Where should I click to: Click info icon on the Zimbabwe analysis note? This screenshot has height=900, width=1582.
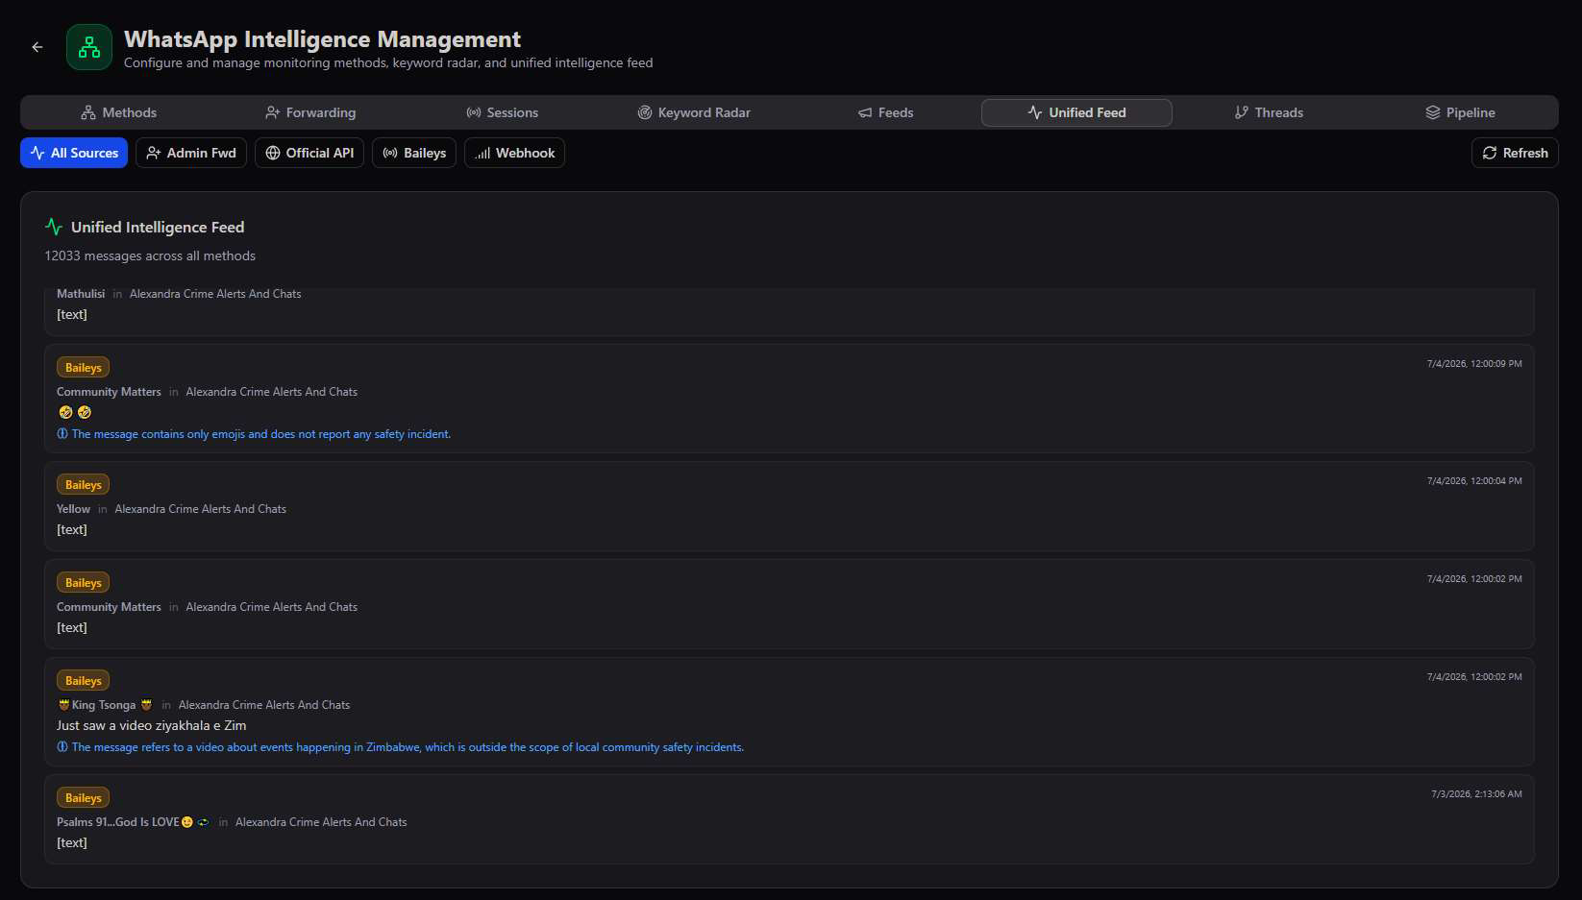62,747
